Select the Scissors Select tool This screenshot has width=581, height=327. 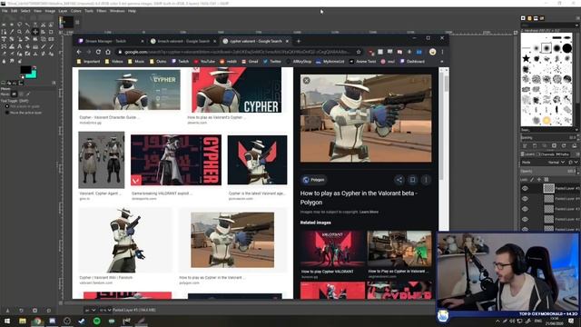pos(43,25)
